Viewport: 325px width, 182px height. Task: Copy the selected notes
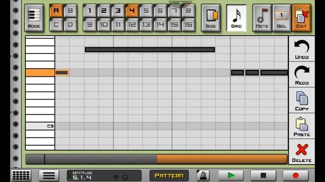click(x=302, y=101)
